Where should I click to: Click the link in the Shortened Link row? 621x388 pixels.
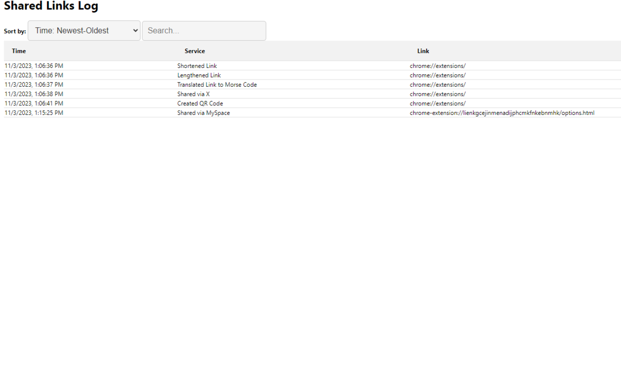(x=438, y=66)
